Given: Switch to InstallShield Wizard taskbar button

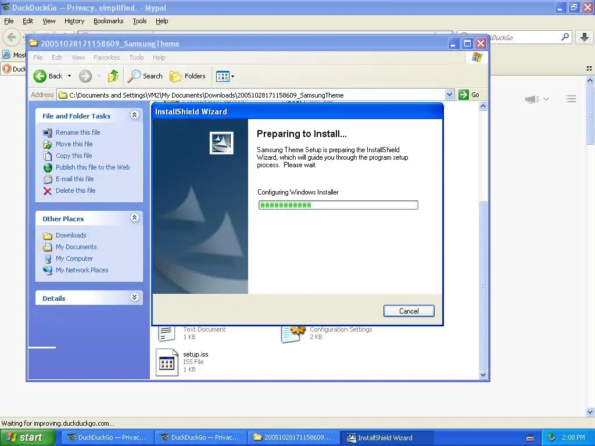Looking at the screenshot, I should (x=386, y=438).
